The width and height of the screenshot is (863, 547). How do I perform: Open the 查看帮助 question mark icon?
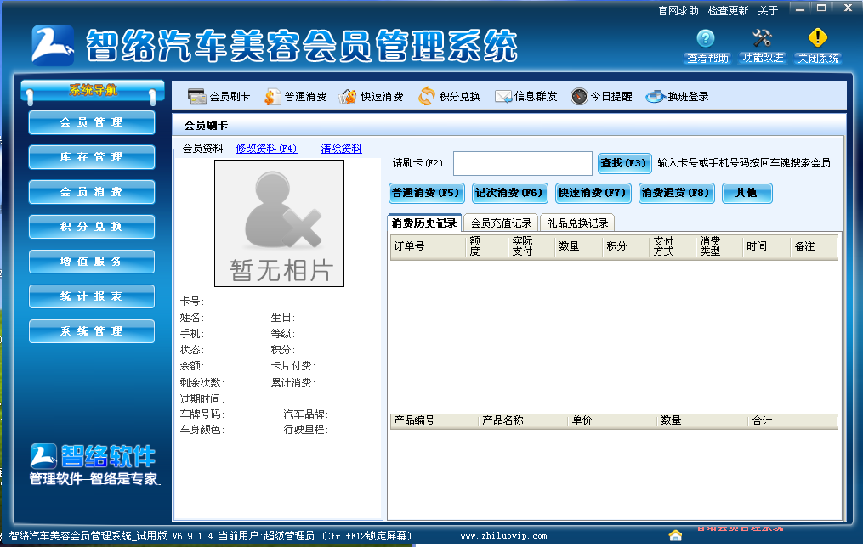pos(706,38)
